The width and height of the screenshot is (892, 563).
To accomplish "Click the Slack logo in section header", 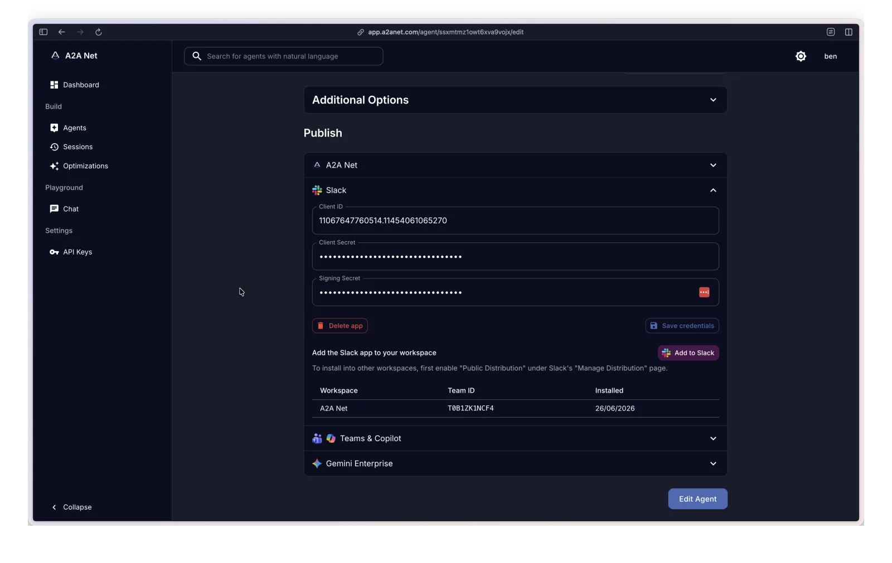I will [x=317, y=190].
